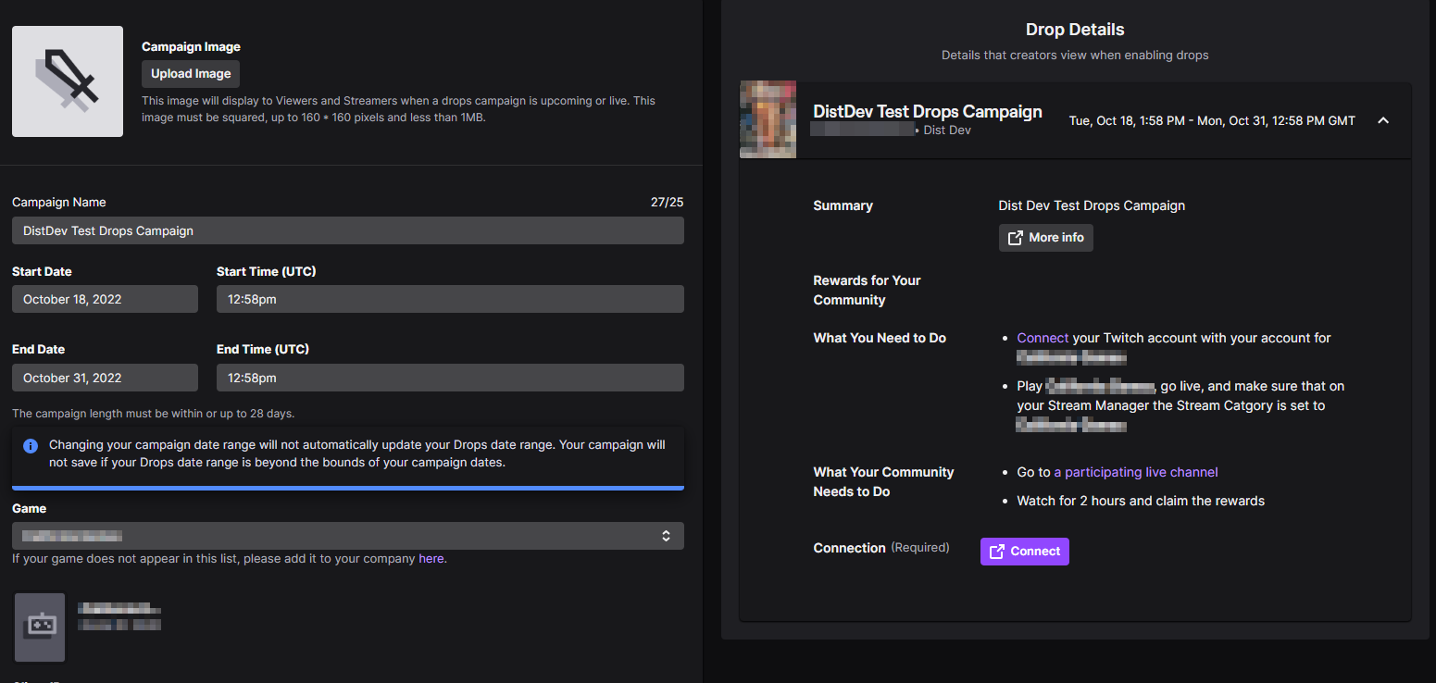The height and width of the screenshot is (683, 1436).
Task: Click the robot game box-art icon below Game
Action: click(x=39, y=627)
